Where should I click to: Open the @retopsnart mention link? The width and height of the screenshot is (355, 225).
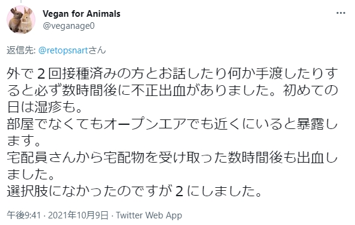pyautogui.click(x=63, y=50)
